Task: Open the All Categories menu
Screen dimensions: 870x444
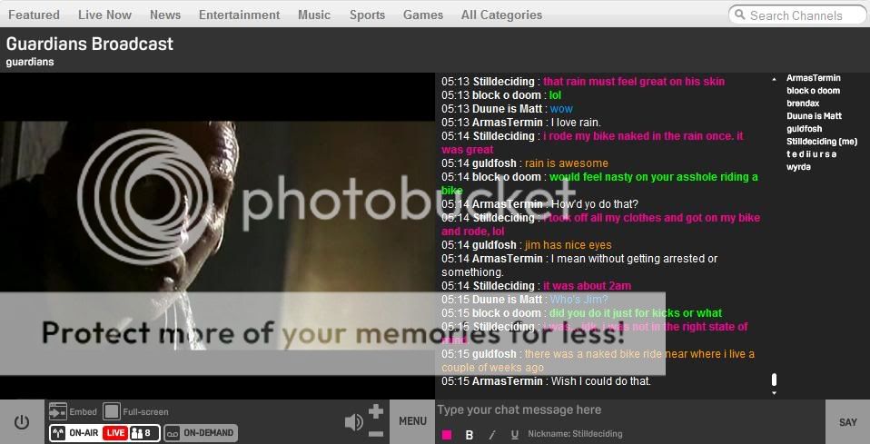Action: click(x=501, y=15)
